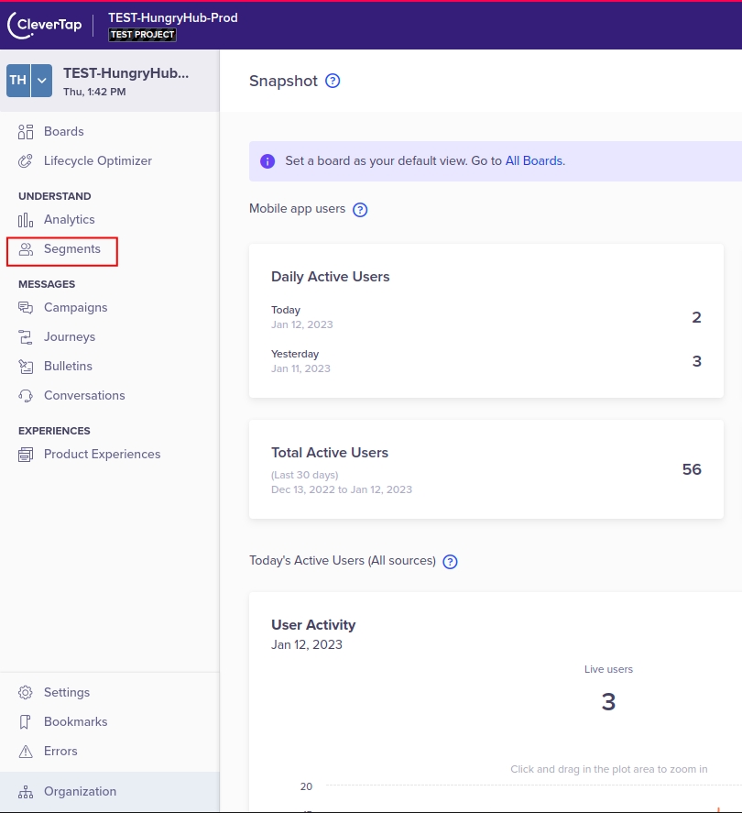
Task: Click the Lifecycle Optimizer icon
Action: [x=26, y=161]
